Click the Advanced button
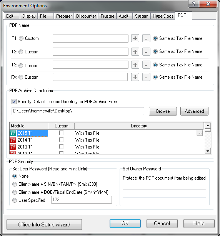This screenshot has width=220, height=236. 194,111
